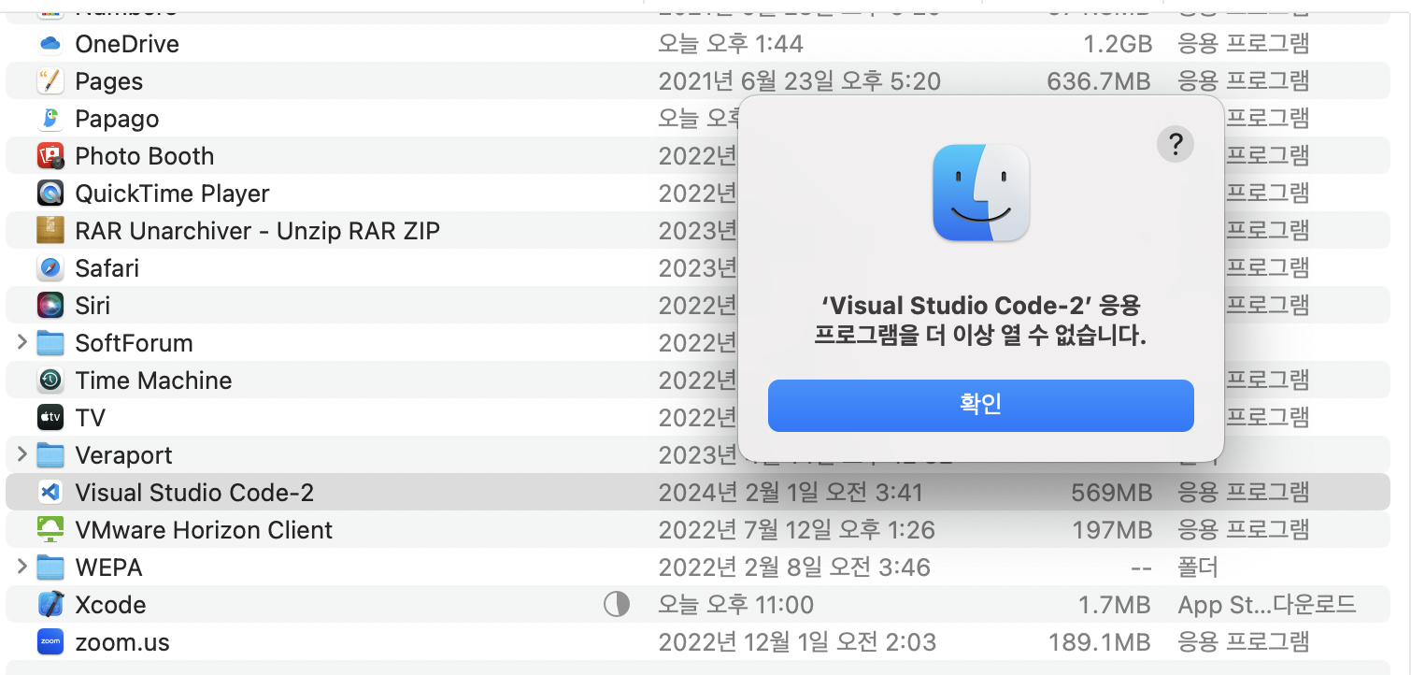Click Xcode's kind 'App St...다운로드'

pyautogui.click(x=1267, y=605)
